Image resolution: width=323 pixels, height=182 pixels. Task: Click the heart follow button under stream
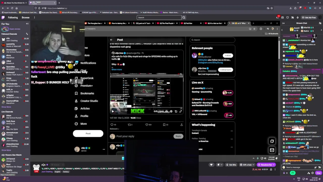(211, 165)
